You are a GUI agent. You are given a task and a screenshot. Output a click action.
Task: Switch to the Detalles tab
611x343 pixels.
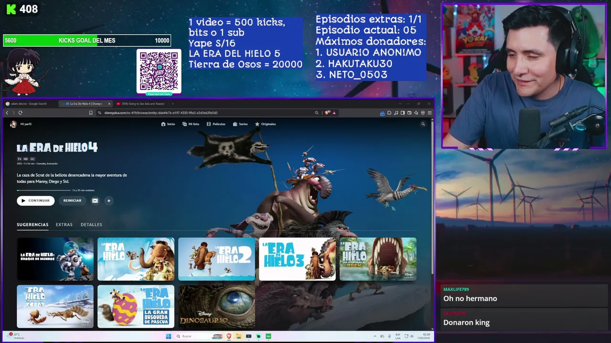point(91,224)
